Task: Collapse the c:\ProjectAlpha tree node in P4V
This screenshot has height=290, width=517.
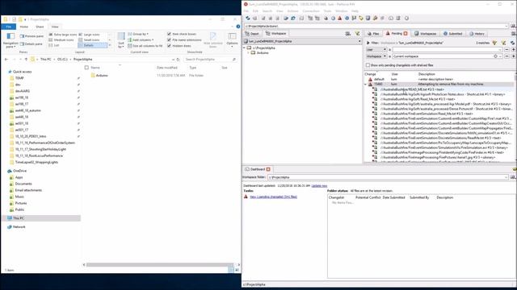Action: pyautogui.click(x=244, y=48)
